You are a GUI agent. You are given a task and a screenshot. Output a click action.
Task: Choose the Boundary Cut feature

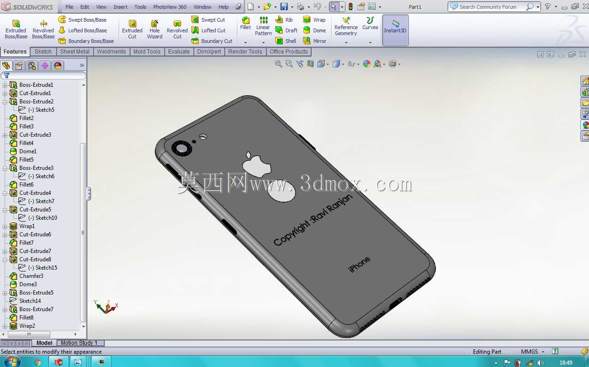(212, 41)
